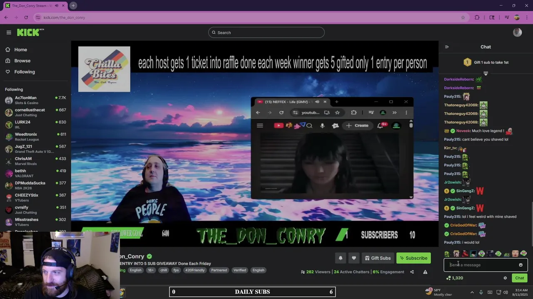This screenshot has height=299, width=533.
Task: Open DPMuddaSucka NBA 2K26 channel
Action: point(35,185)
